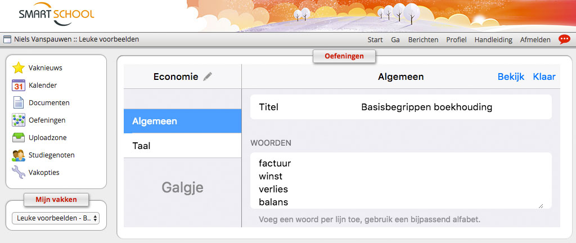Click inside the Woorden text area
The width and height of the screenshot is (576, 243).
[400, 180]
